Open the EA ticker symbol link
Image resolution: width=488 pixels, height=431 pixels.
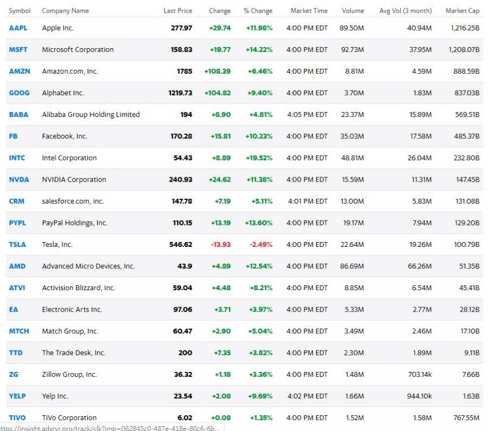tap(13, 310)
